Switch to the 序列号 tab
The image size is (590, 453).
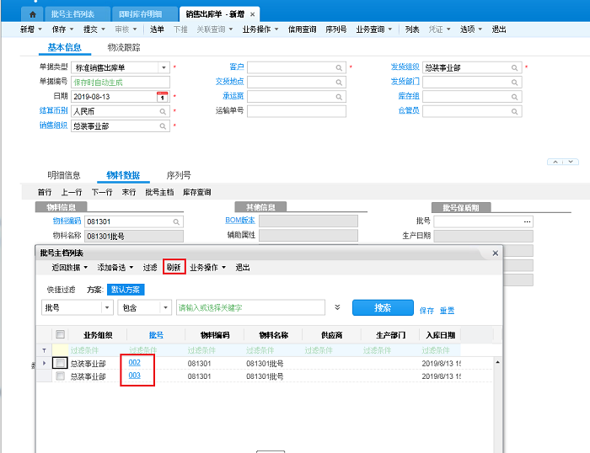tap(178, 175)
